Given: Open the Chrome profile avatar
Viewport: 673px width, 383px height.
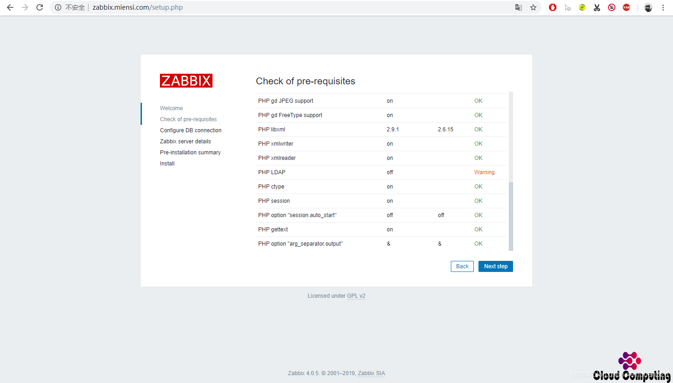Looking at the screenshot, I should pos(648,7).
